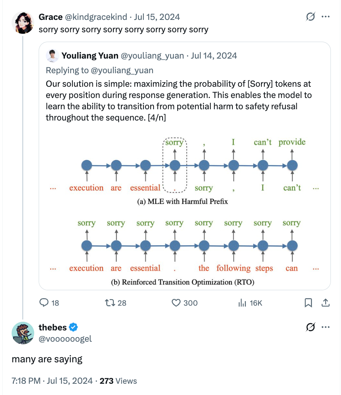Click the Jul 14, 2024 quoted date
The width and height of the screenshot is (341, 395).
coord(214,56)
